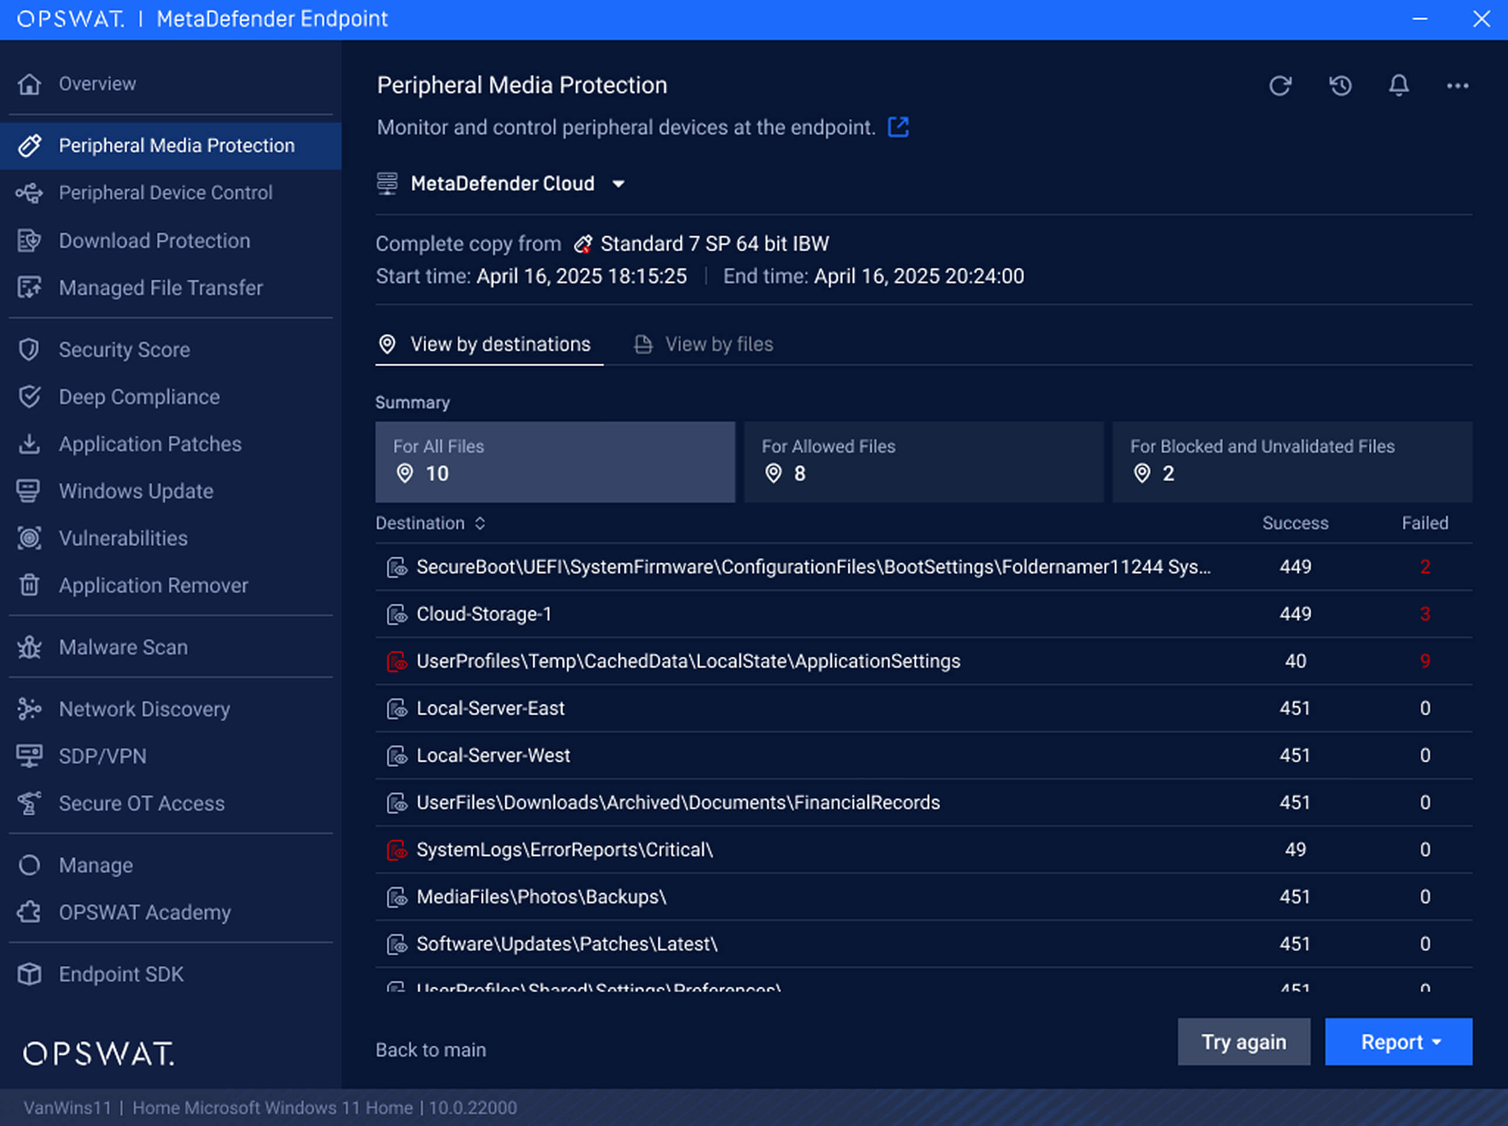This screenshot has height=1126, width=1508.
Task: Open Peripheral Device Control in sidebar
Action: click(165, 193)
